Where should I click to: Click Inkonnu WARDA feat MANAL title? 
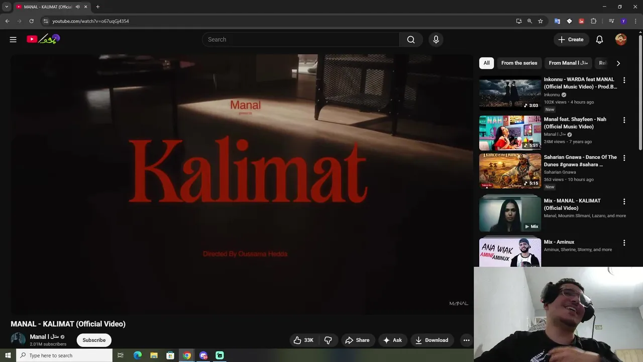[x=580, y=83]
